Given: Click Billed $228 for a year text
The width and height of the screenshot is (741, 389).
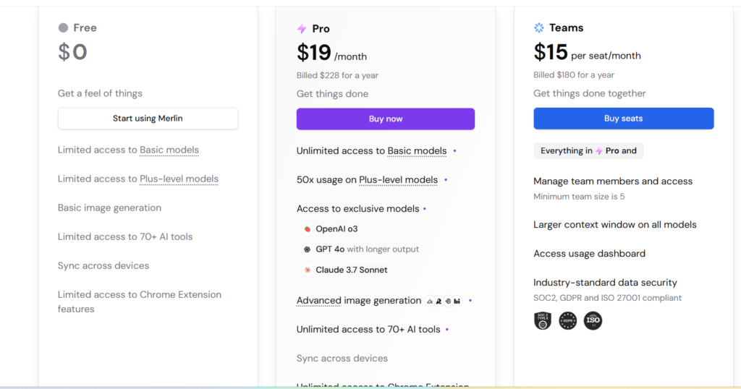Looking at the screenshot, I should coord(337,75).
